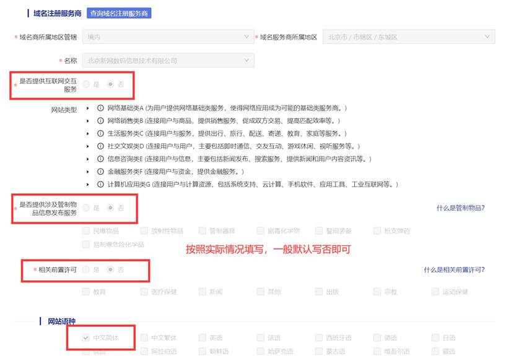
Task: Expand the 金融服务类F tree arrow
Action: pyautogui.click(x=87, y=172)
